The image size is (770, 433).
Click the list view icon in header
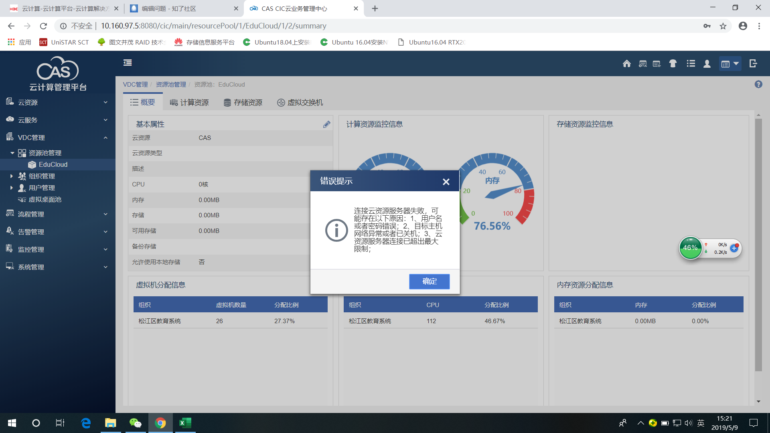(x=691, y=63)
